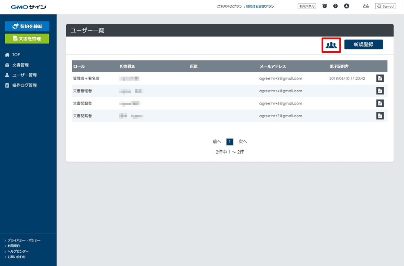
Task: Click the person icon next to ユーザー管理
Action: pyautogui.click(x=7, y=75)
